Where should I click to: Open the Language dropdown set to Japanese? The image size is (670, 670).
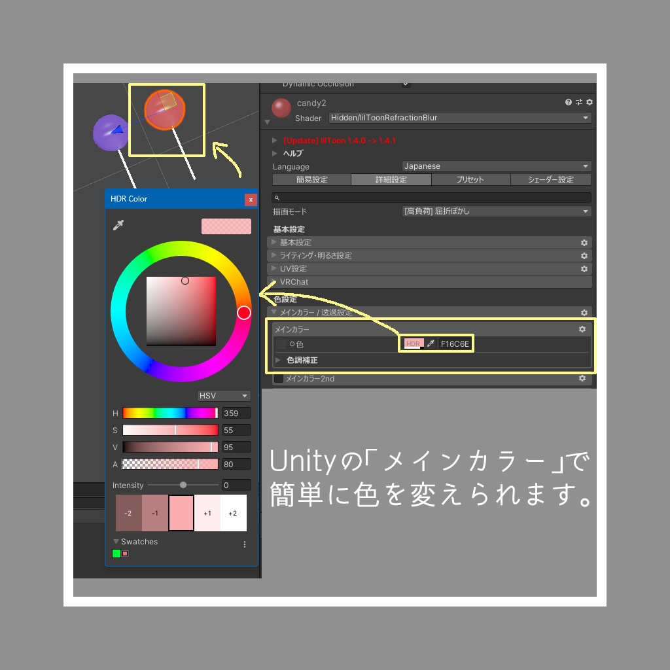tap(497, 166)
